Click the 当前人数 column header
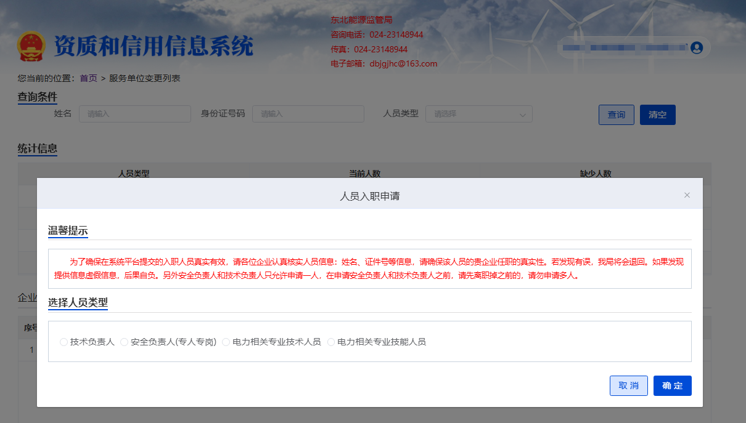 pos(364,174)
